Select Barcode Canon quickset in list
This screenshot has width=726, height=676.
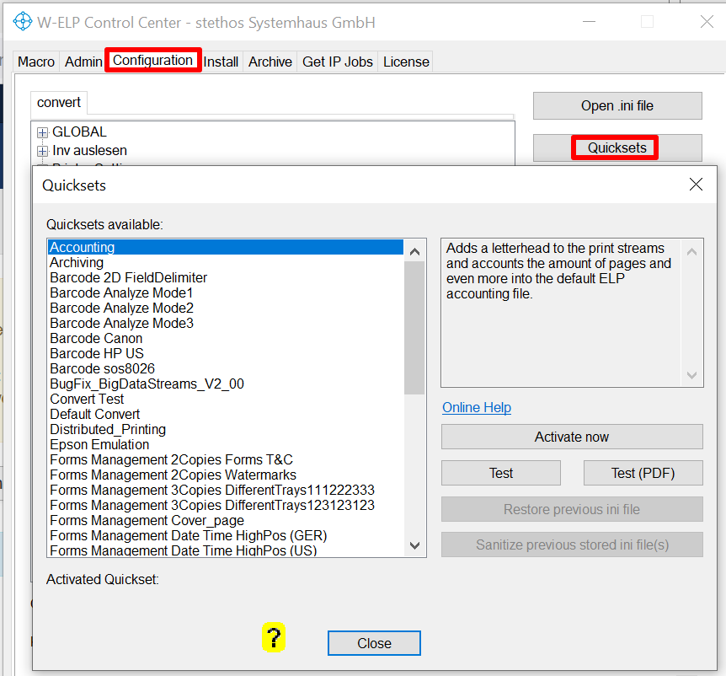[96, 338]
